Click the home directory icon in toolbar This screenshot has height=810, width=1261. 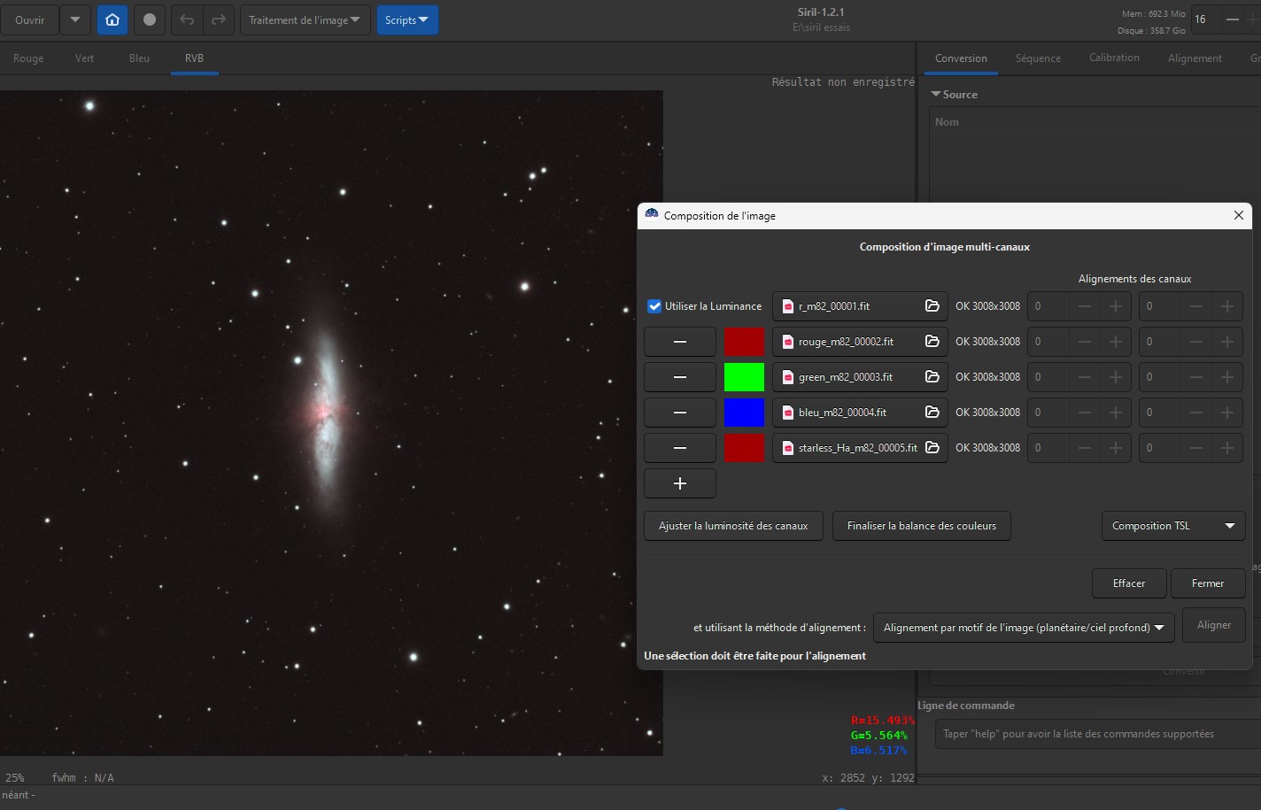[x=112, y=19]
